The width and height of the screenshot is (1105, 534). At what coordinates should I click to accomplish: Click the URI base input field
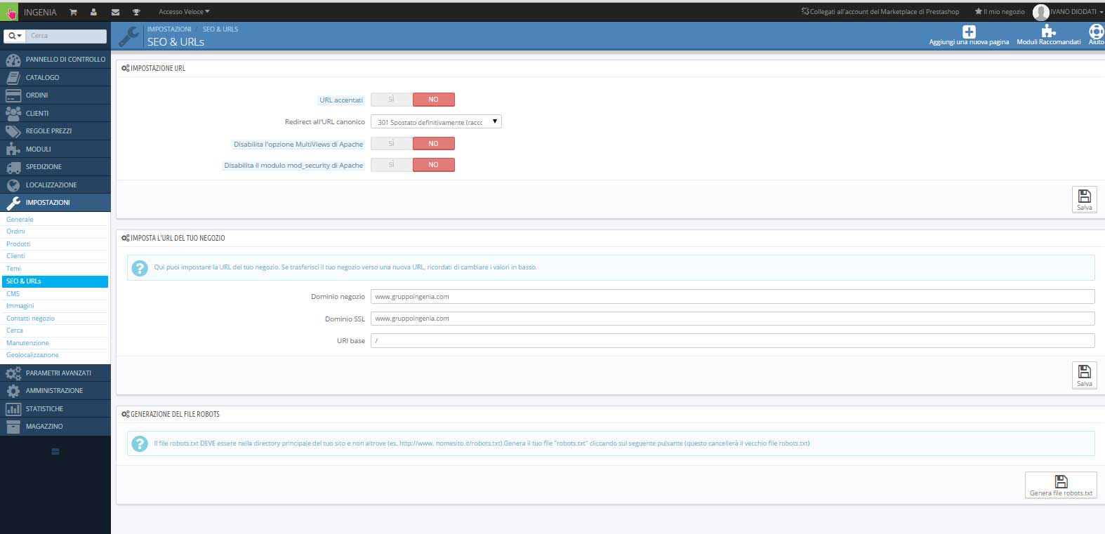point(732,340)
